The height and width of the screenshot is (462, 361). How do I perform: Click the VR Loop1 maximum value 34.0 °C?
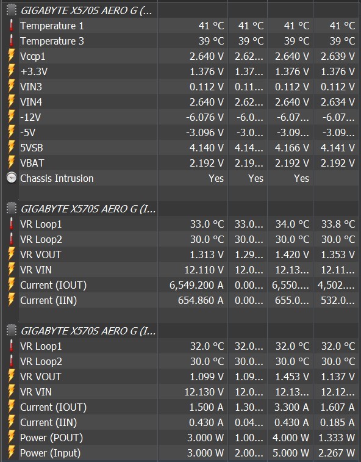coord(292,224)
